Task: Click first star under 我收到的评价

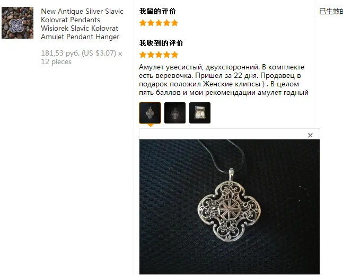Action: tap(143, 55)
